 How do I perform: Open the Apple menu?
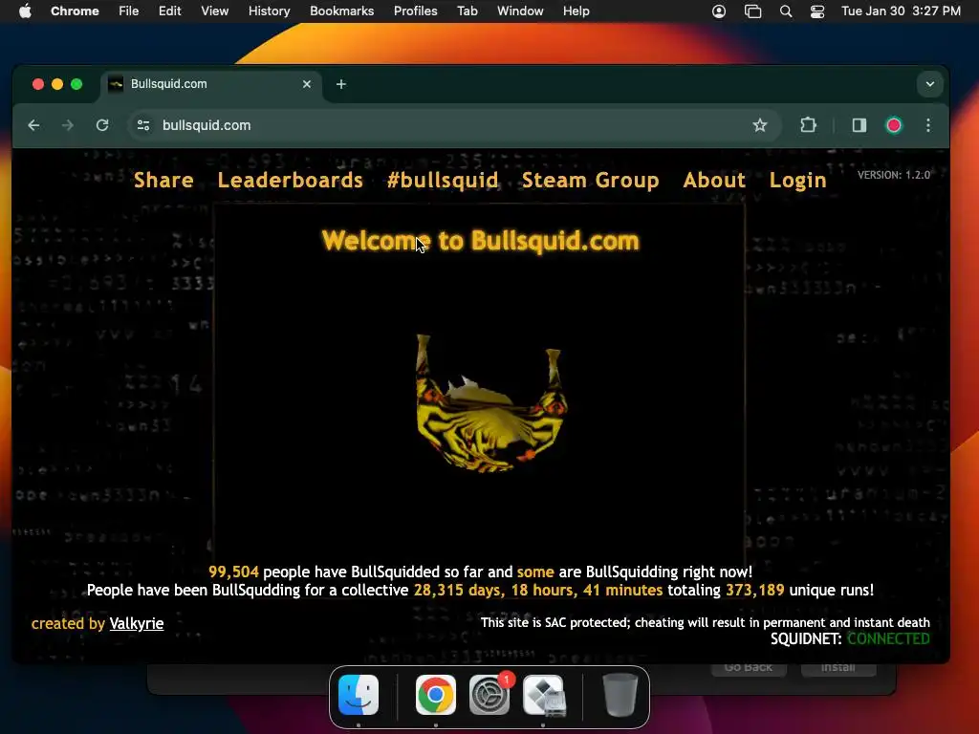(x=25, y=11)
